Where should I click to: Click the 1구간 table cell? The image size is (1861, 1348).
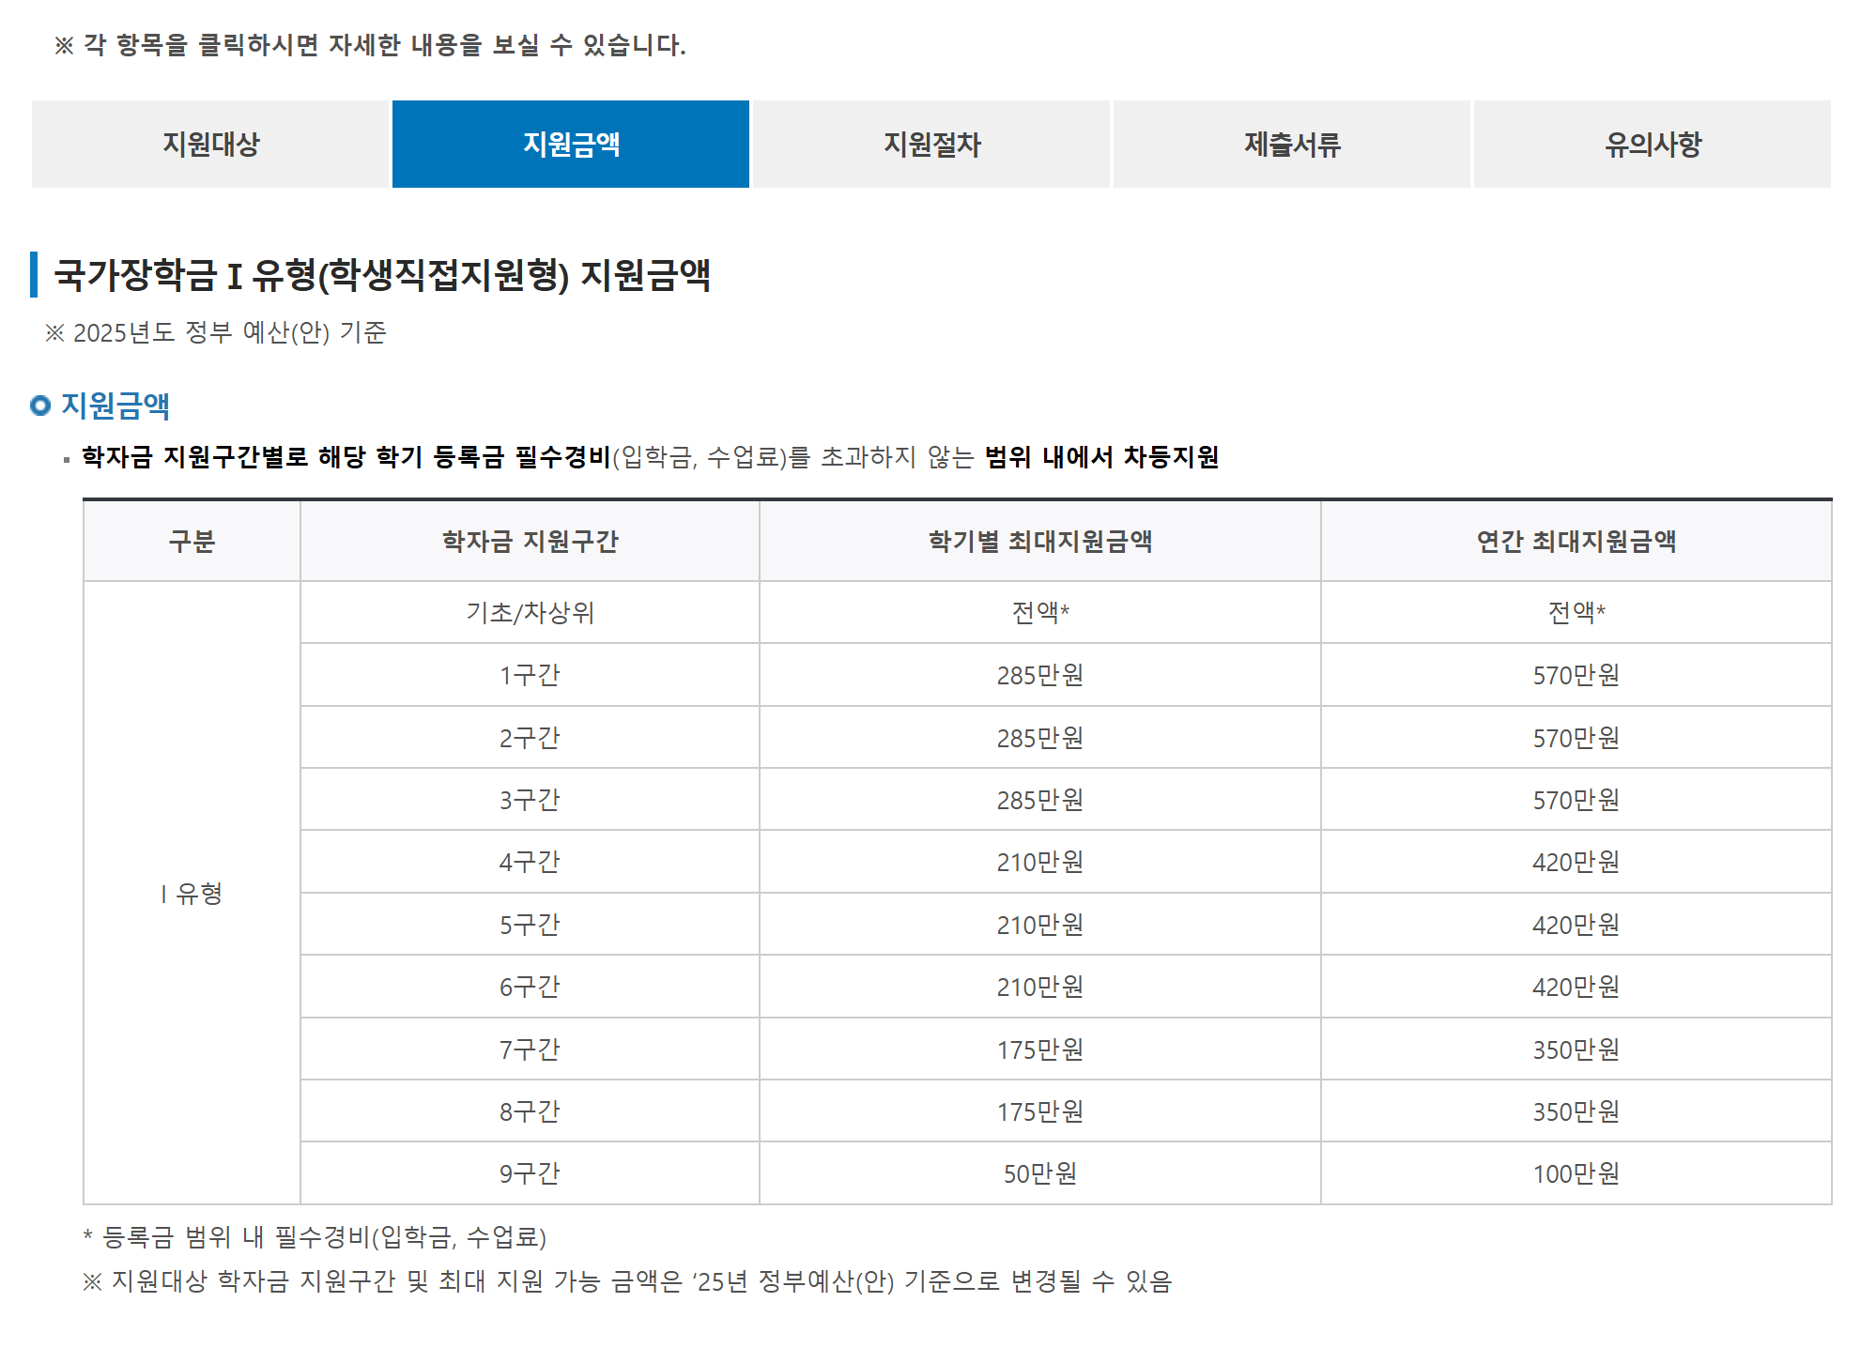(x=530, y=675)
